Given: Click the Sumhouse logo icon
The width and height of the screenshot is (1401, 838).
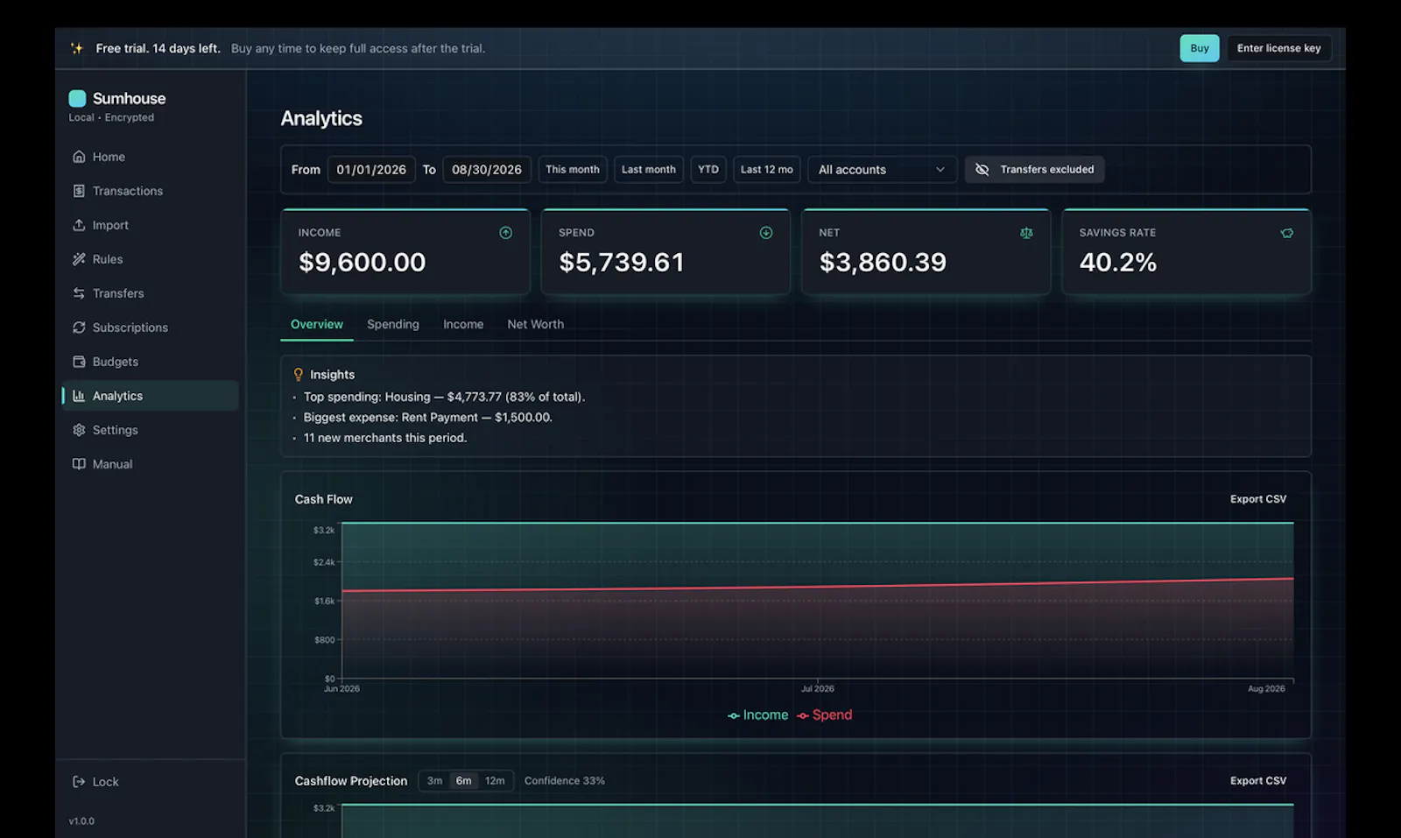Looking at the screenshot, I should (77, 98).
